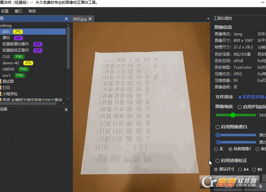Click the 图像信息 section header
266x192 pixels.
(x=223, y=27)
